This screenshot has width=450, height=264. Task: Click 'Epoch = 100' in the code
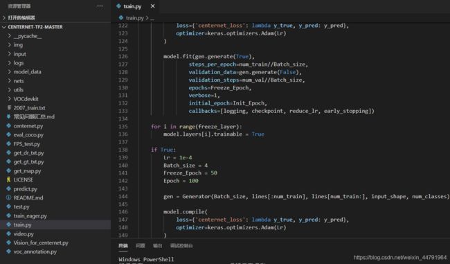pos(181,181)
